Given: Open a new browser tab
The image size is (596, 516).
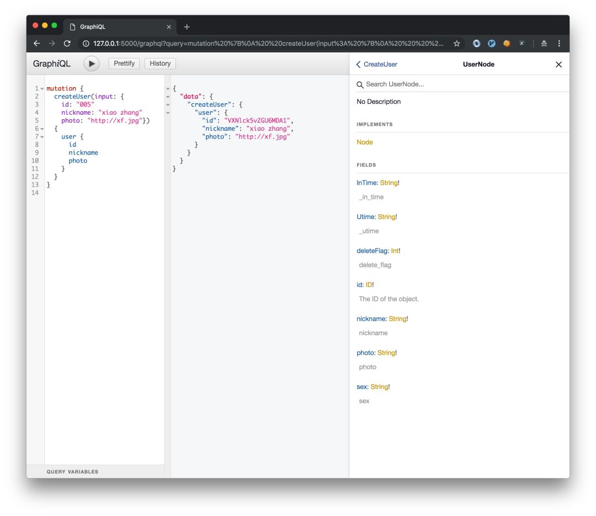Looking at the screenshot, I should coord(187,26).
